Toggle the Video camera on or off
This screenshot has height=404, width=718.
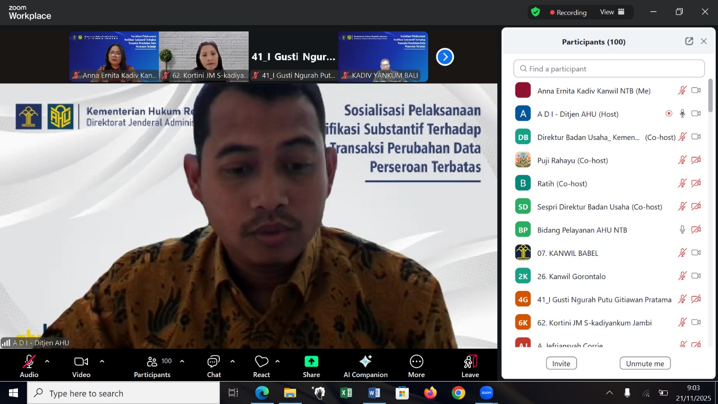[x=81, y=362]
